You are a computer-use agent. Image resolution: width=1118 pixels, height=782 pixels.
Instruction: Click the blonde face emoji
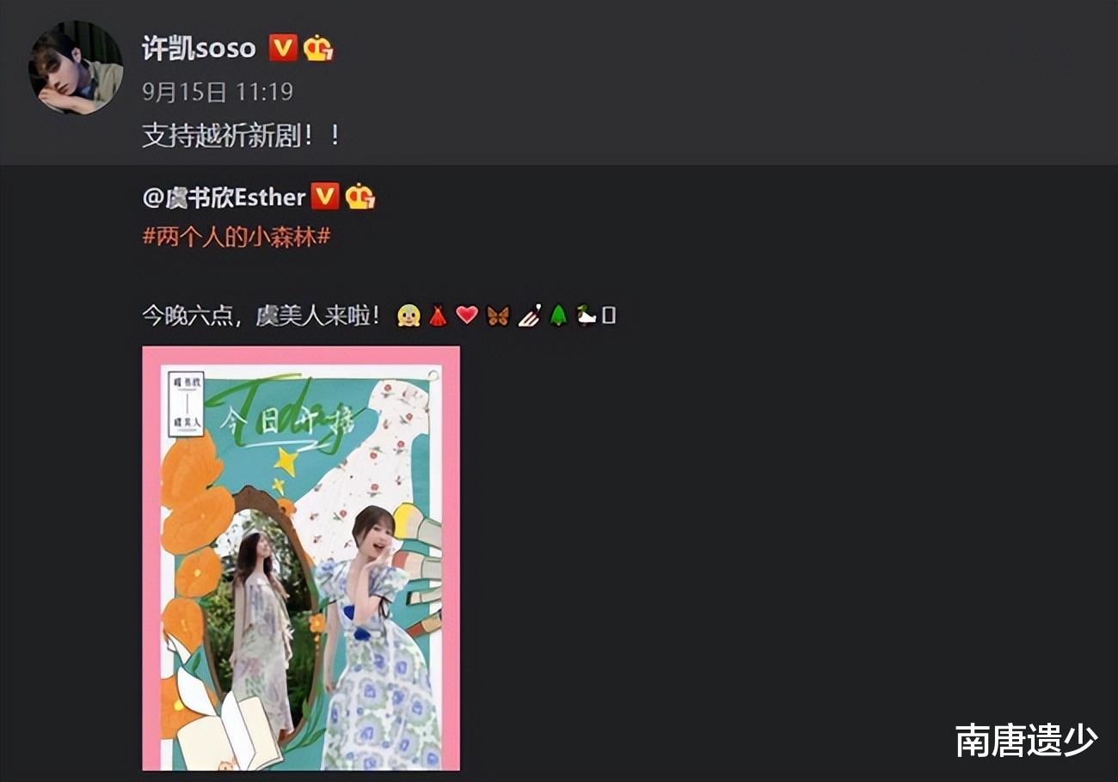pyautogui.click(x=408, y=315)
